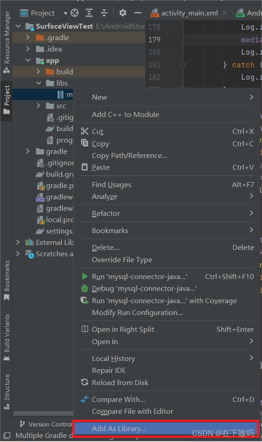Viewport: 262px width, 442px height.
Task: Open the Bookmarks side tool window
Action: click(x=6, y=280)
